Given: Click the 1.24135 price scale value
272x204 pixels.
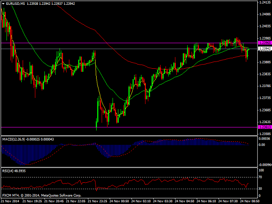Looking at the screenshot, I should [x=265, y=2].
